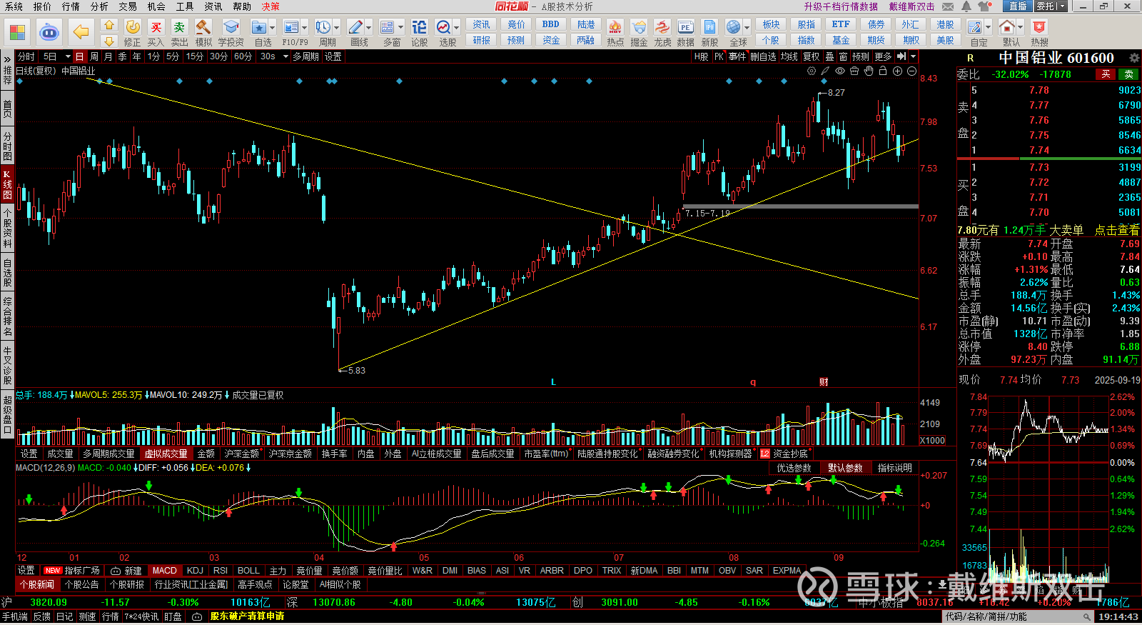The height and width of the screenshot is (625, 1142).
Task: Open the 多窗 dropdown arrow
Action: (x=401, y=28)
